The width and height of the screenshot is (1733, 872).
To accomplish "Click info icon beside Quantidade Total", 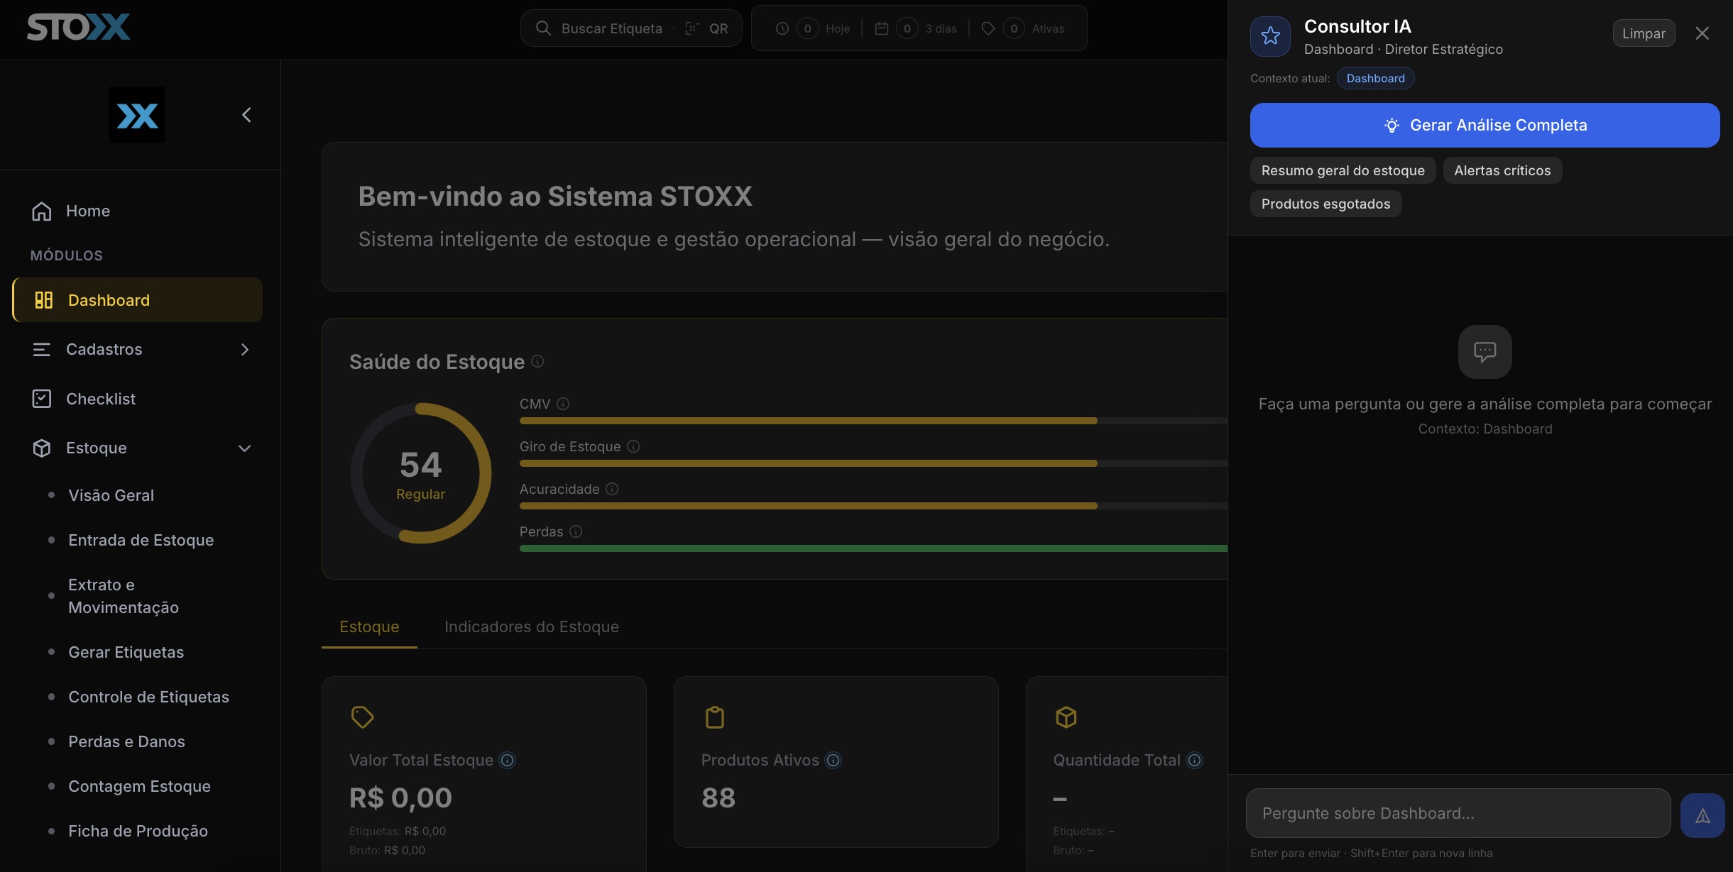I will tap(1195, 761).
